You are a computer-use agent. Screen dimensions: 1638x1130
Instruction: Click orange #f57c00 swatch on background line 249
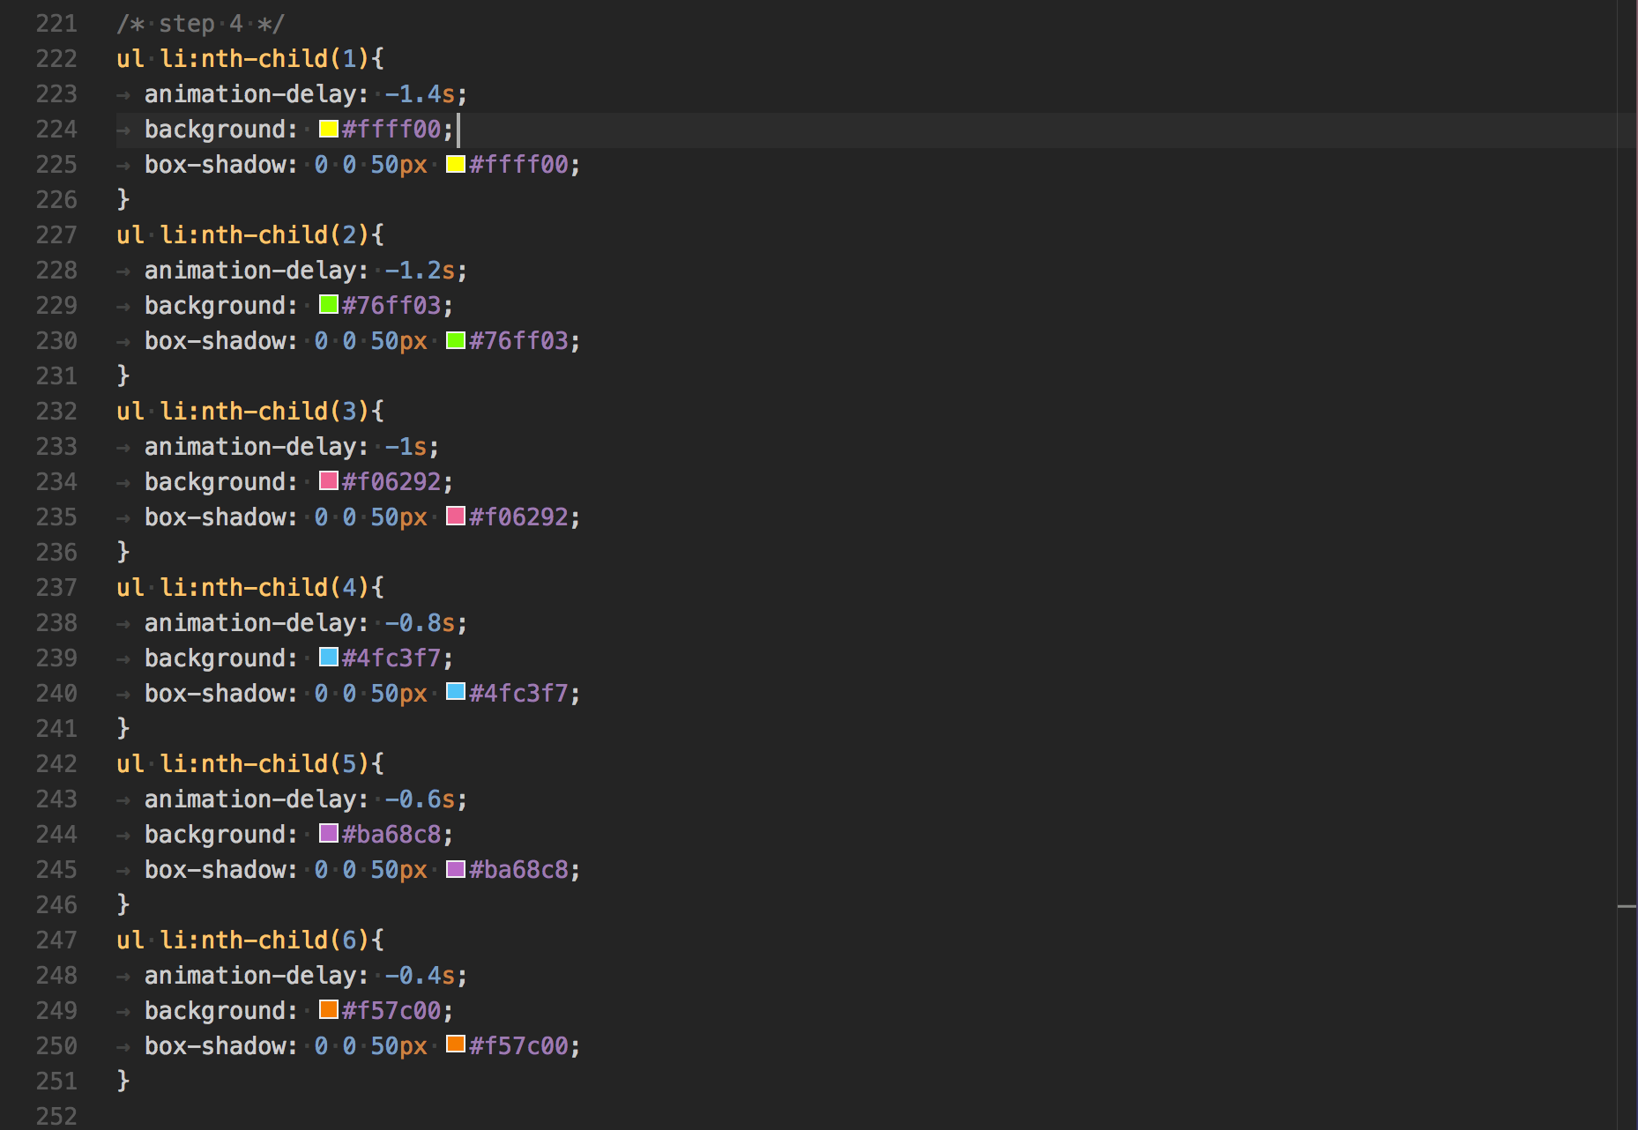328,1010
